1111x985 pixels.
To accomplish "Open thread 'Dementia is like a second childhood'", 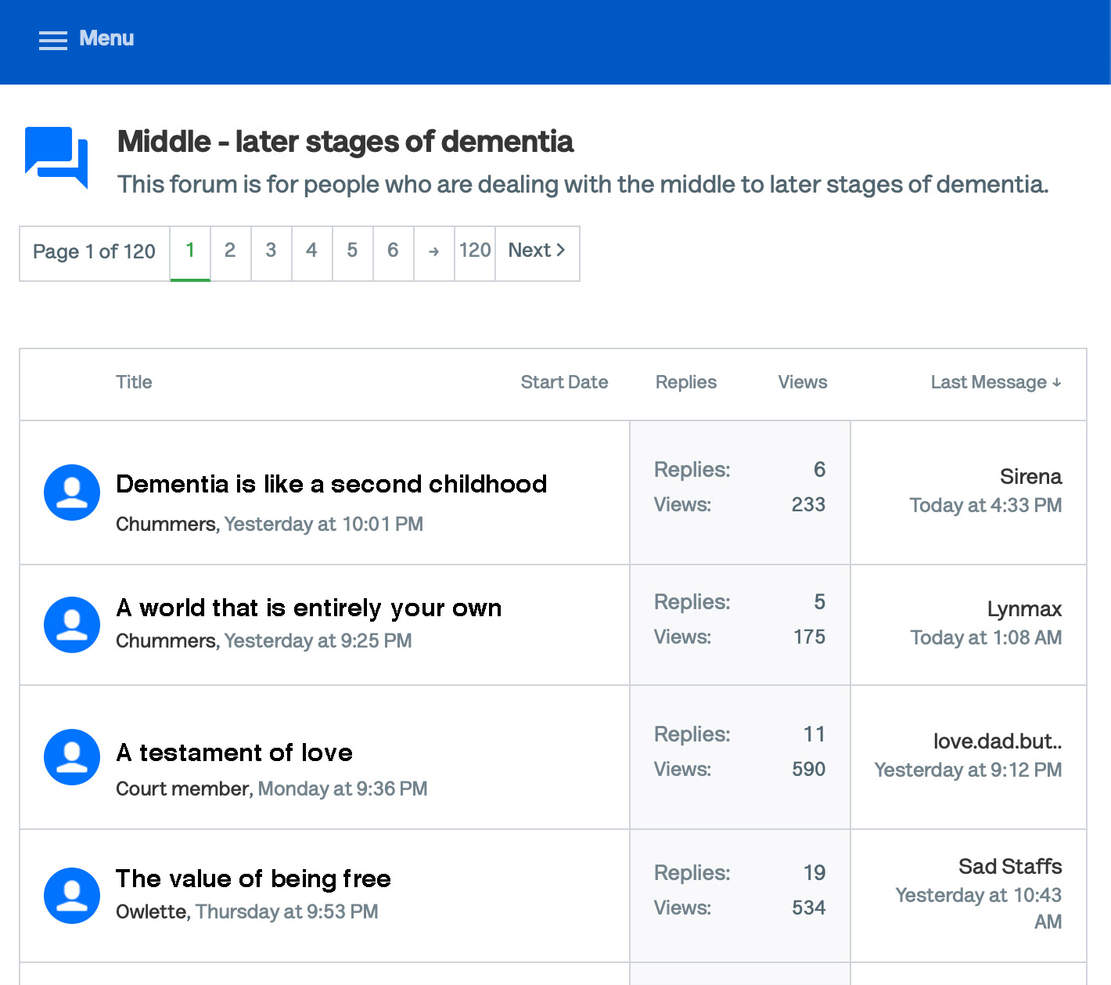I will click(x=331, y=484).
